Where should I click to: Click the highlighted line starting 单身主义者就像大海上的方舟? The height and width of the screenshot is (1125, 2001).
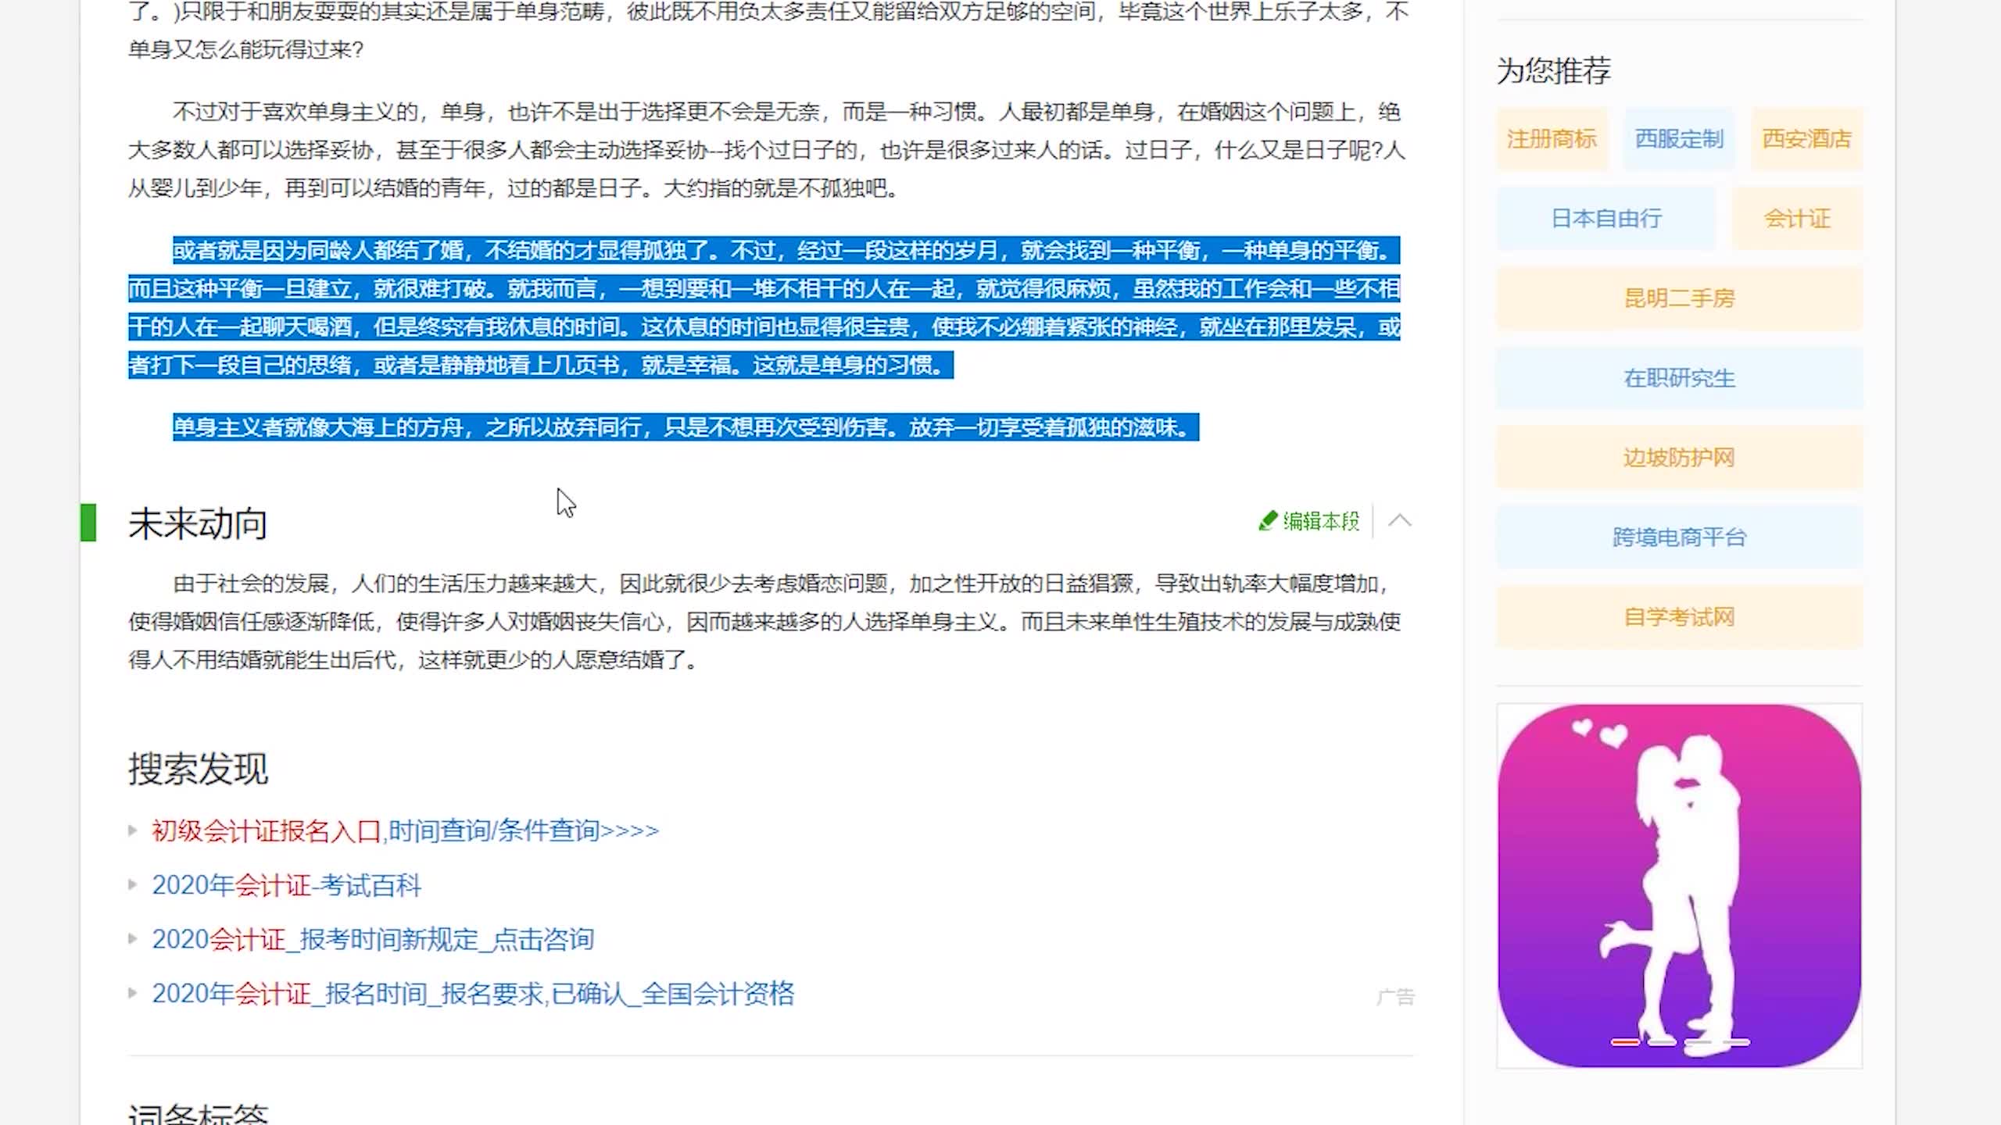pyautogui.click(x=685, y=427)
